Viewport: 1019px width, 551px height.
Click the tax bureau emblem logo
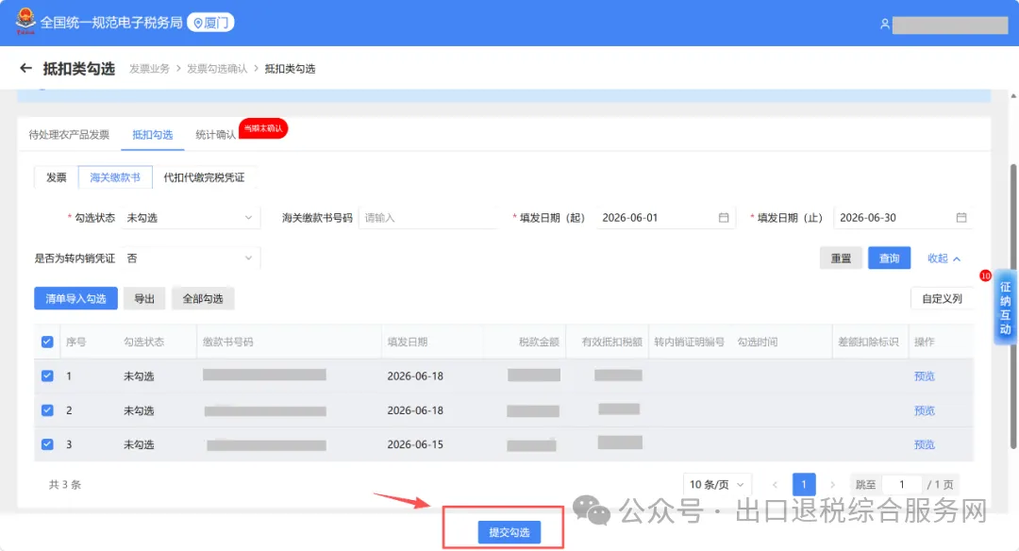(x=25, y=22)
